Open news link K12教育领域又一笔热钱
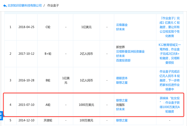The width and height of the screenshot is (187, 126). (169, 54)
